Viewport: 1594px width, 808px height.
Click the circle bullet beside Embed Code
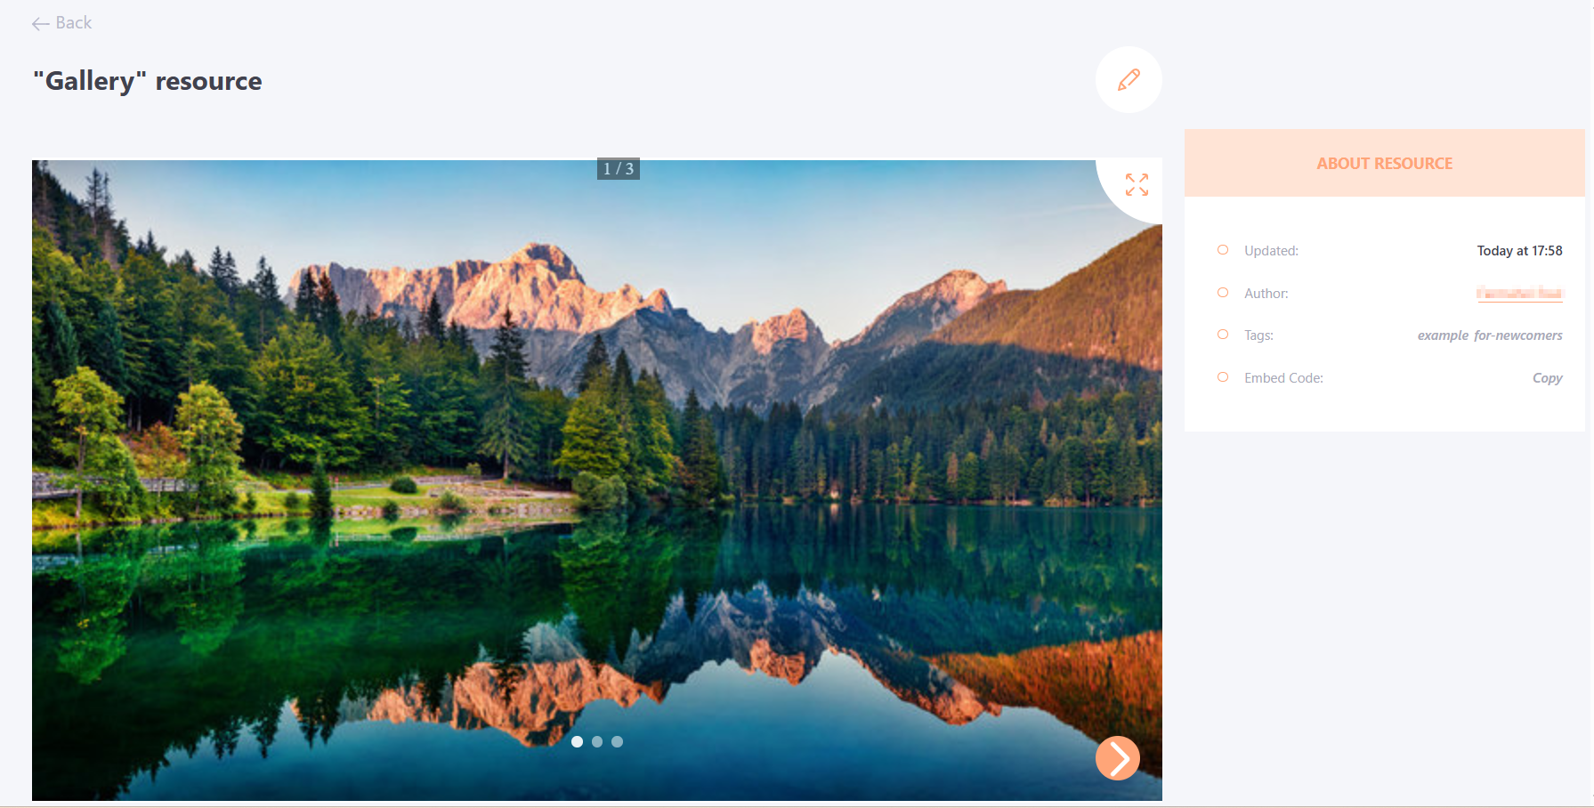pyautogui.click(x=1223, y=377)
